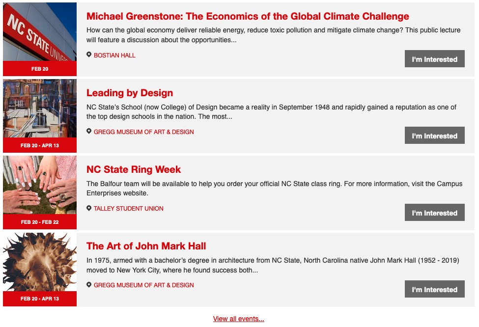Open the NC State University sign thumbnail
This screenshot has height=327, width=479.
tap(40, 32)
